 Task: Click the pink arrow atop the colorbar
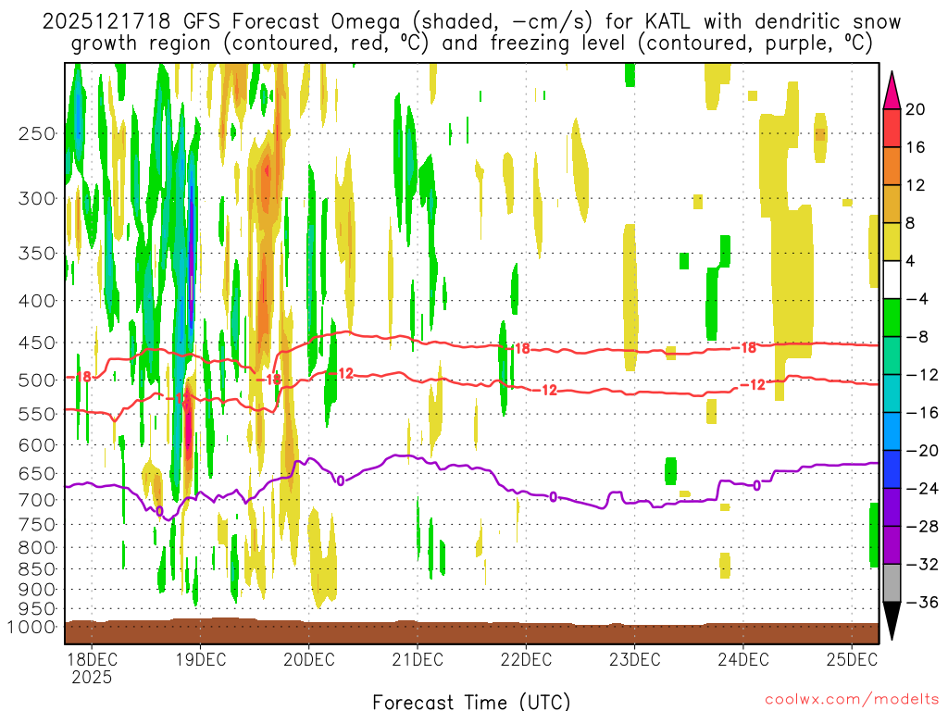pos(892,91)
